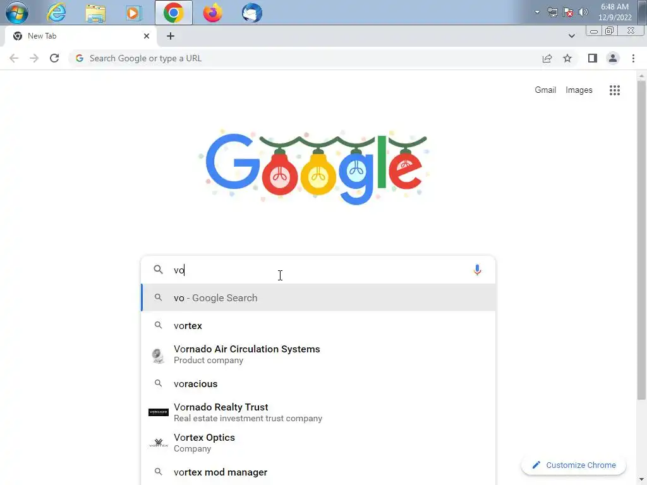Screen dimensions: 647x485
Task: Open the Action Center flag icon
Action: pos(568,12)
